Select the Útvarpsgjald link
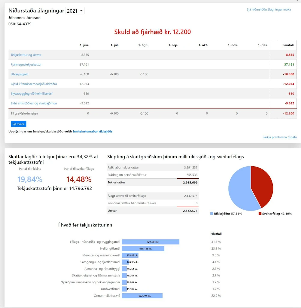The height and width of the screenshot is (308, 301). (20, 74)
